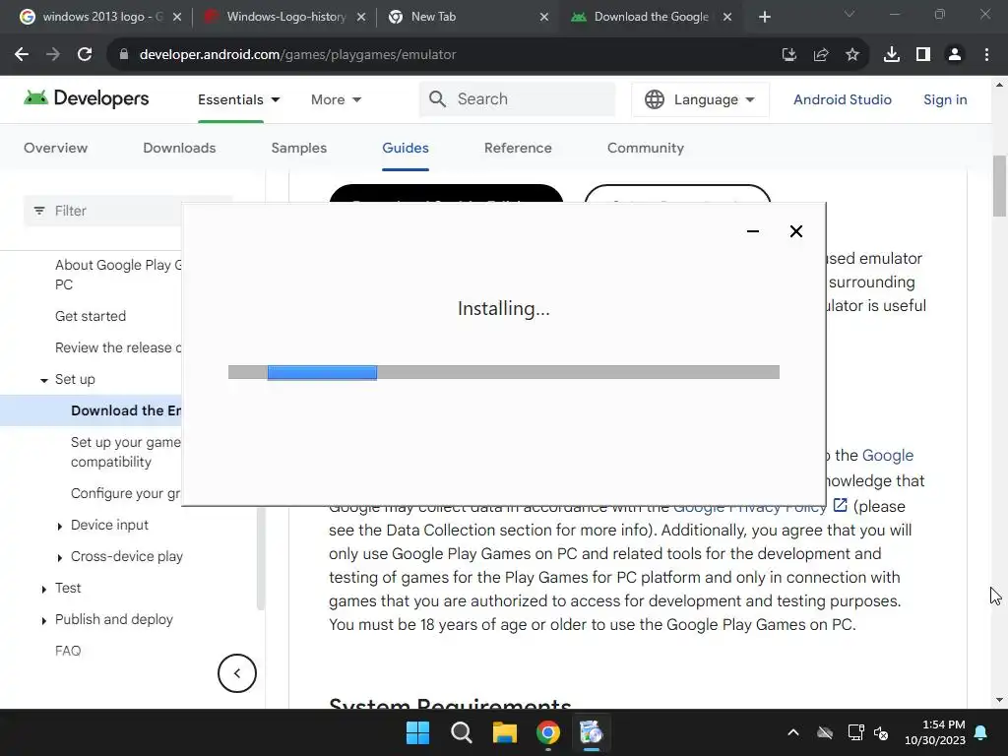Image resolution: width=1008 pixels, height=756 pixels.
Task: Switch to the Downloads tab
Action: 179,148
